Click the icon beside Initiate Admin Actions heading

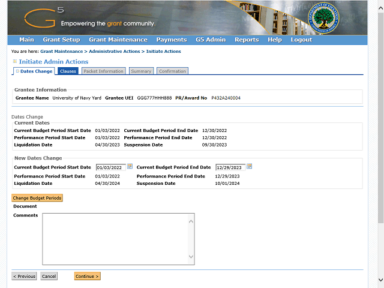point(15,61)
